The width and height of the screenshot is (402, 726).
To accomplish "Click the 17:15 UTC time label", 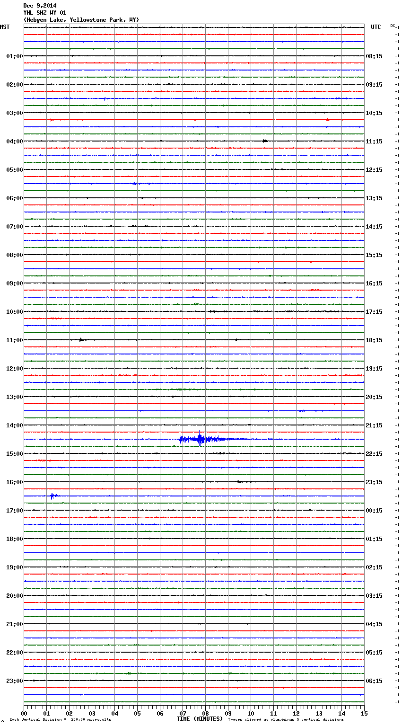I will pos(374,312).
